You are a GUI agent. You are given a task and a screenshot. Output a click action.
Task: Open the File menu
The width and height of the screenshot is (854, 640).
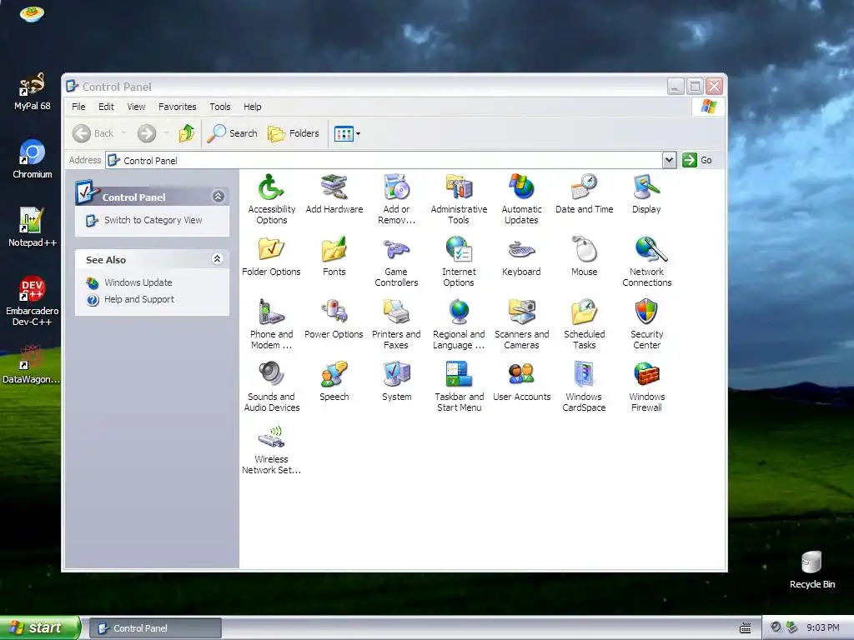pos(78,107)
